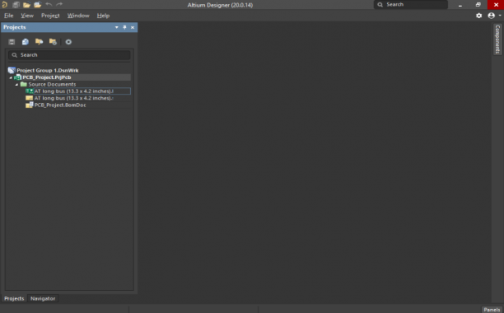Click the Project Group workspace icon
Image resolution: width=504 pixels, height=313 pixels.
click(x=12, y=70)
